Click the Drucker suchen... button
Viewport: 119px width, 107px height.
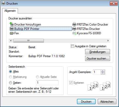[x=97, y=58]
